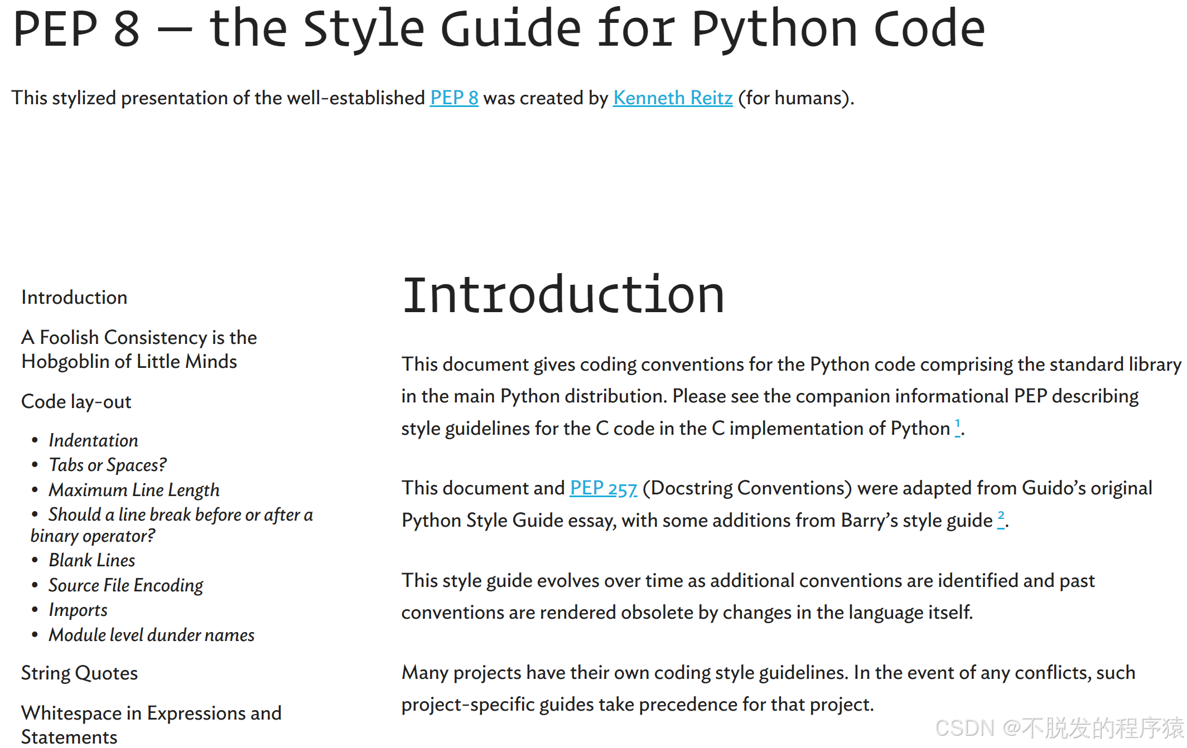Image resolution: width=1187 pixels, height=748 pixels.
Task: Click the Introduction main heading
Action: [x=563, y=295]
